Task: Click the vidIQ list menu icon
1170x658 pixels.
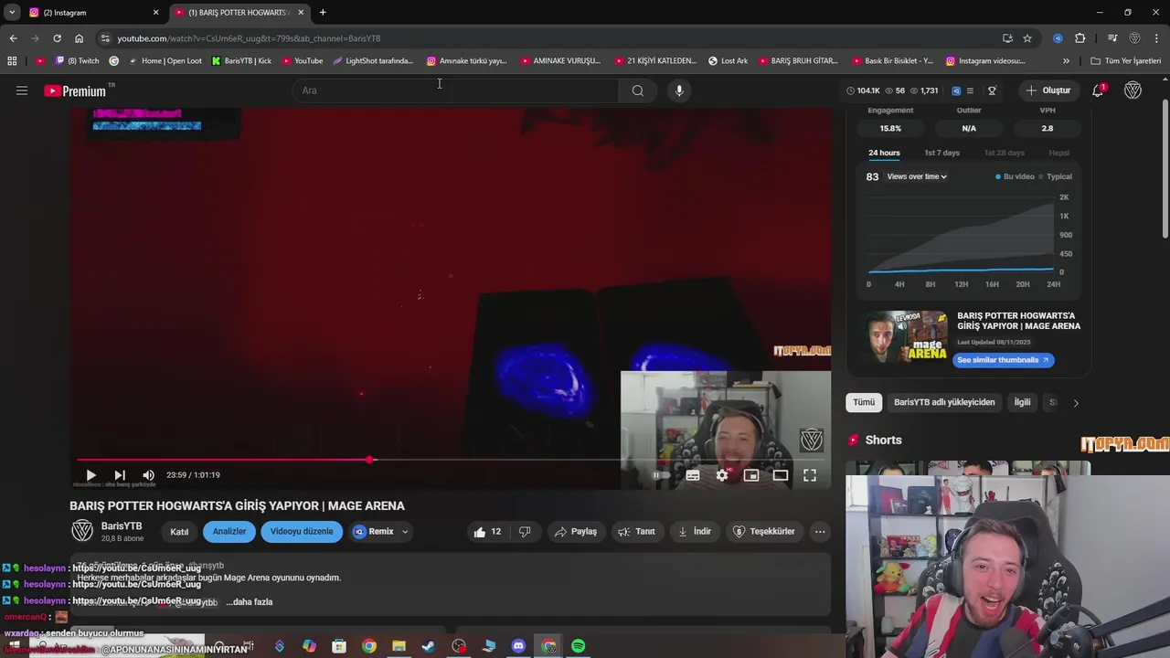Action: [970, 90]
